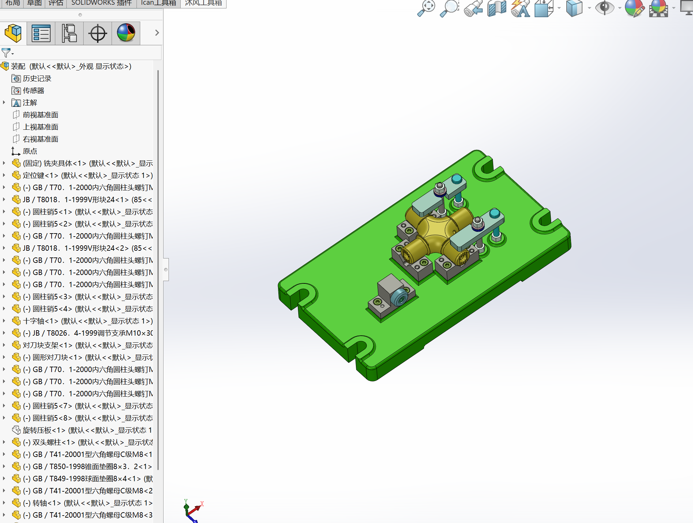Open DisplayManager color sphere tab
Image resolution: width=693 pixels, height=523 pixels.
(x=126, y=33)
